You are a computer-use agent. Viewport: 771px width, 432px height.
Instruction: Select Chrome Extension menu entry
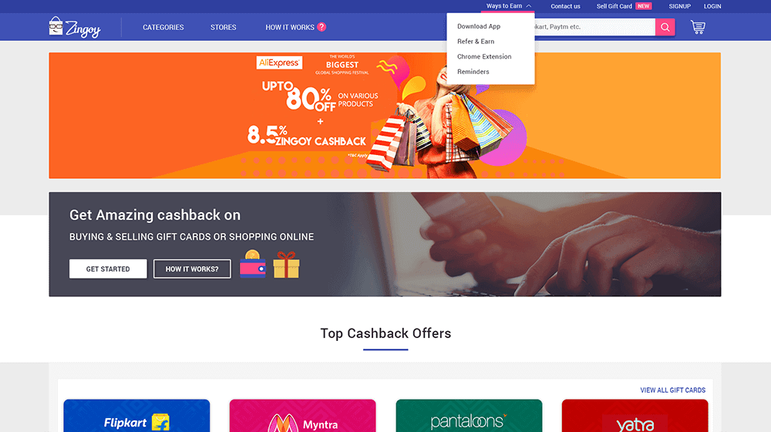tap(484, 56)
